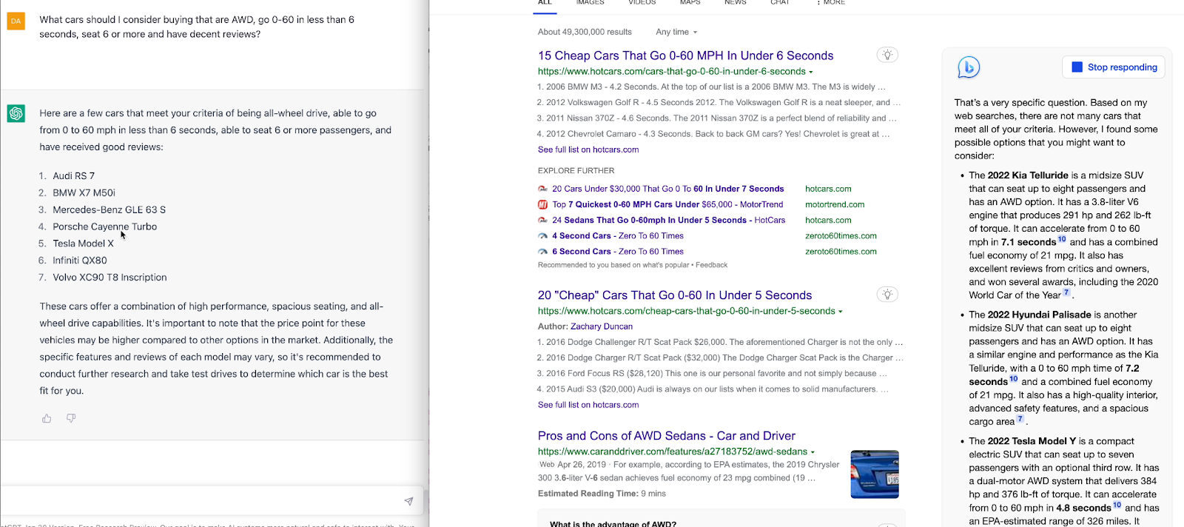Click motortrend.com domain link
Screen dimensions: 1184x527
pyautogui.click(x=835, y=204)
